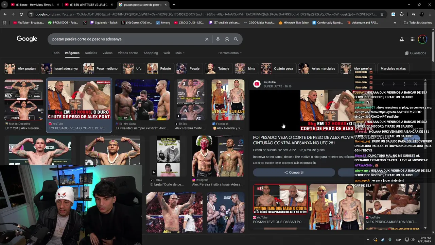This screenshot has width=435, height=245.
Task: Bookmark this page with the star icon
Action: [x=382, y=14]
